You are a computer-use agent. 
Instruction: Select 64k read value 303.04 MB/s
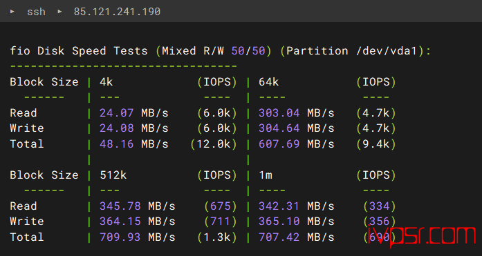[297, 113]
